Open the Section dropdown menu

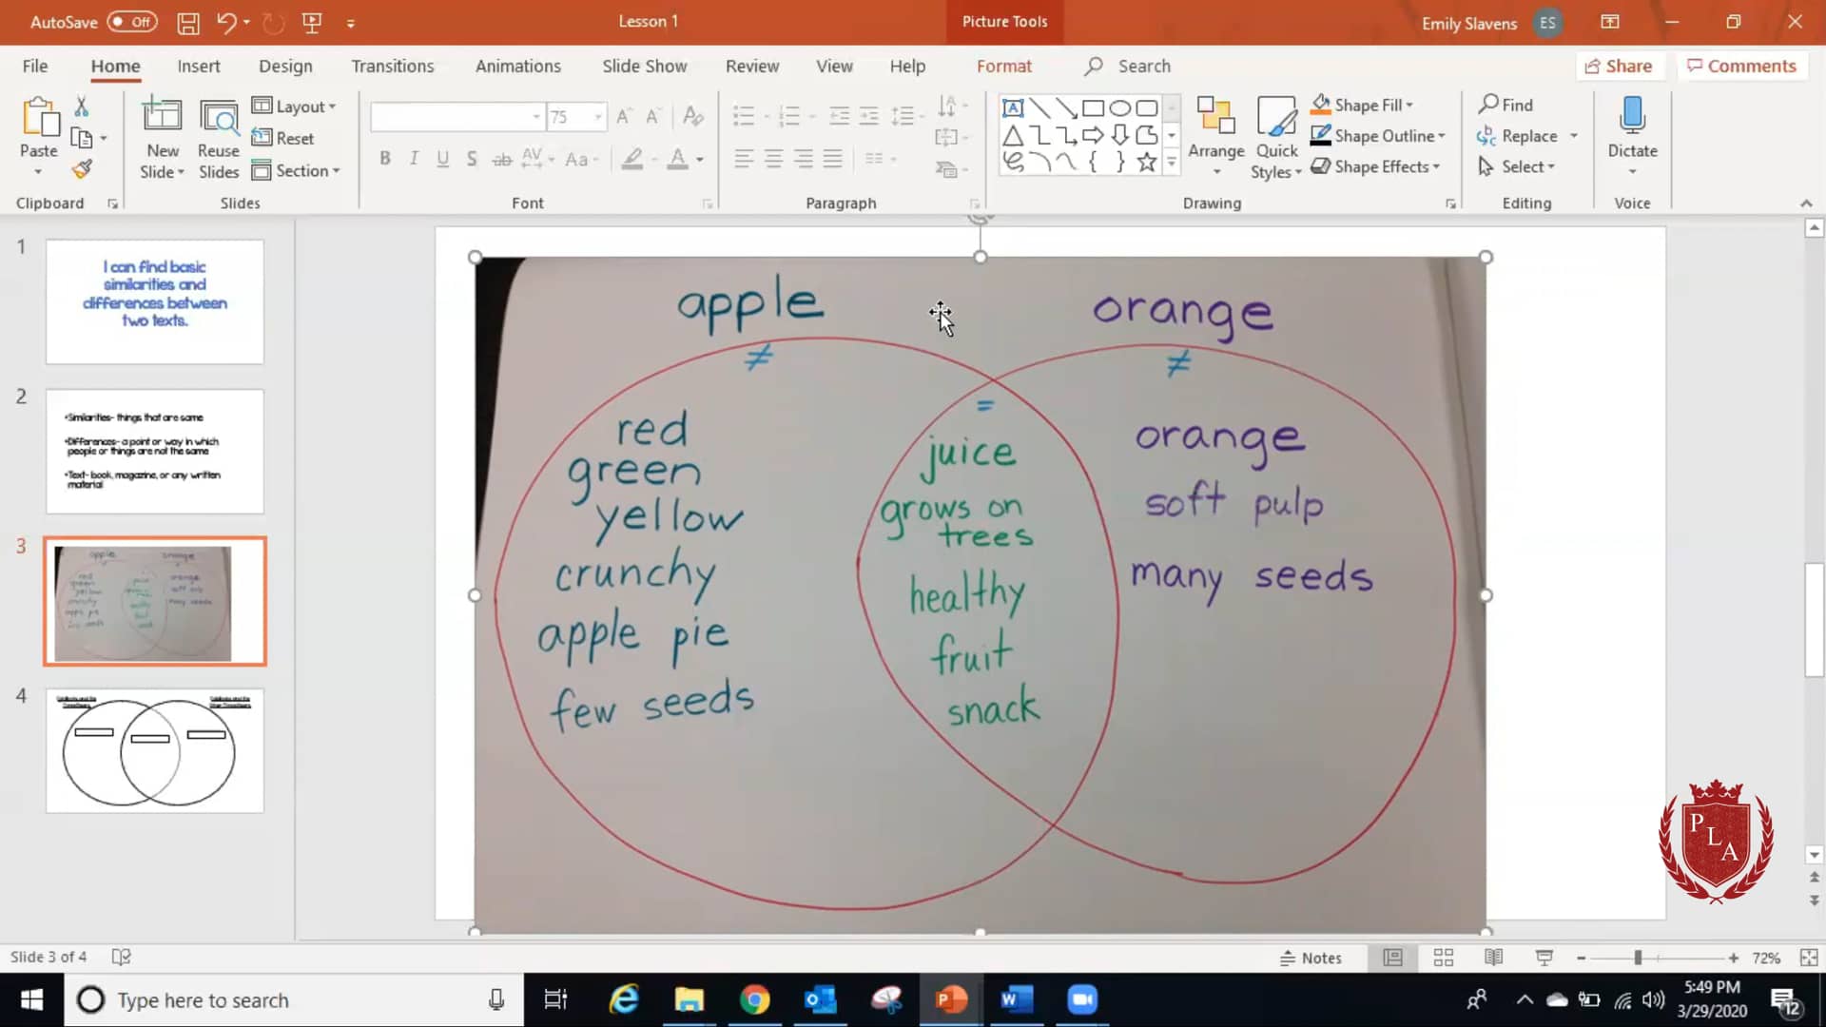click(x=297, y=171)
